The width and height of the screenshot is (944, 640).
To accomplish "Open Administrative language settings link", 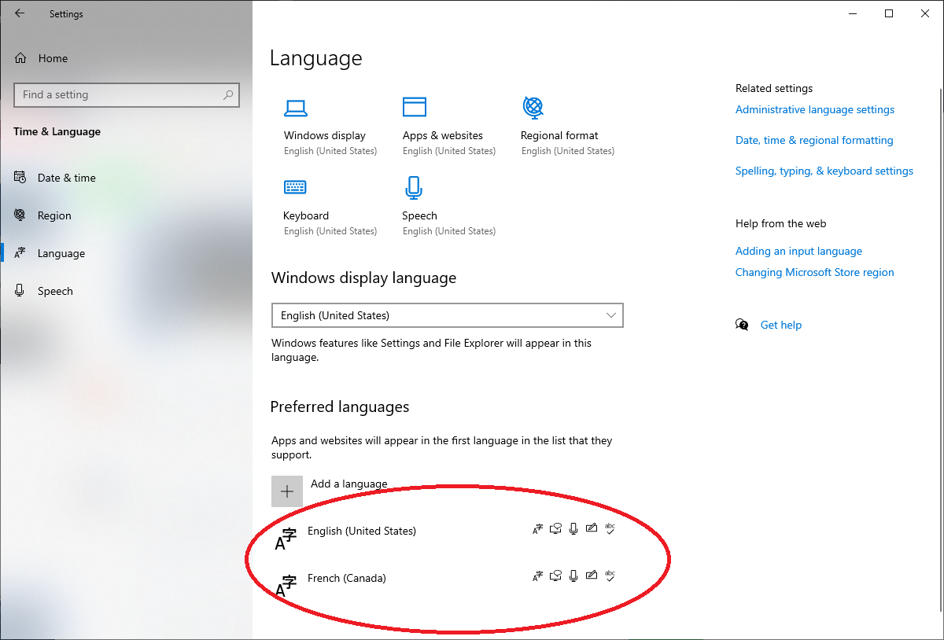I will tap(815, 110).
